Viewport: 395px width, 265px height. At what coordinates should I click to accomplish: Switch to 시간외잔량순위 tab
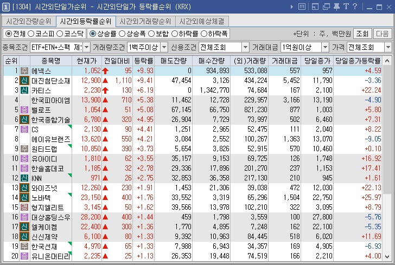click(29, 21)
